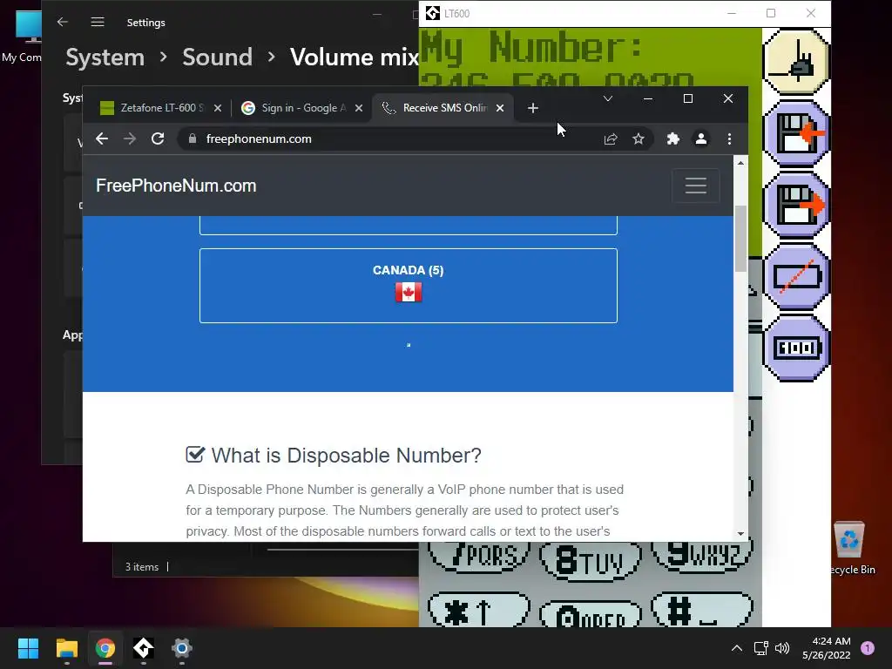Viewport: 892px width, 669px height.
Task: Bookmark this page with the star icon
Action: pos(639,139)
